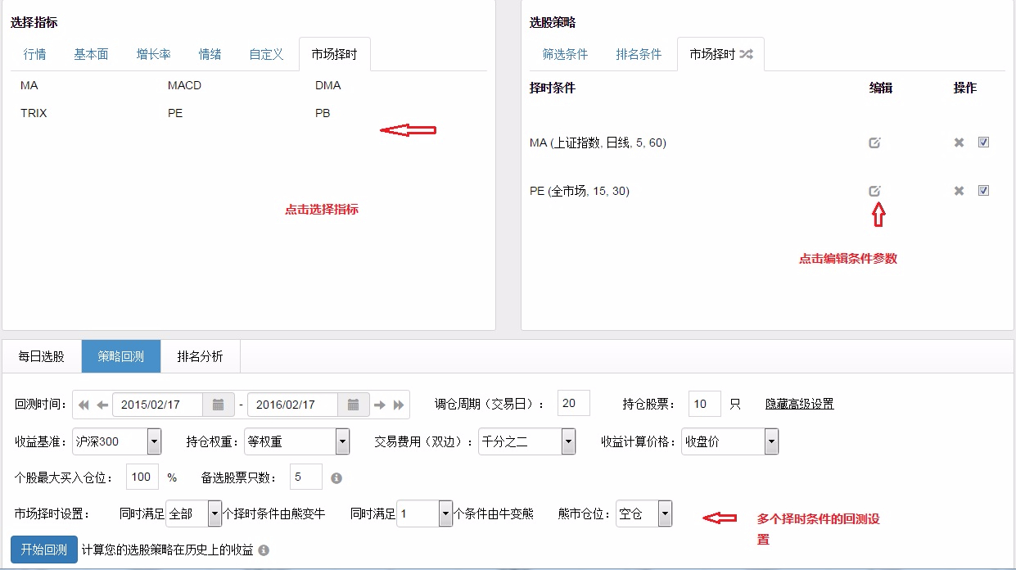Click the 调仓周期 input field
This screenshot has height=570, width=1016.
click(x=573, y=404)
